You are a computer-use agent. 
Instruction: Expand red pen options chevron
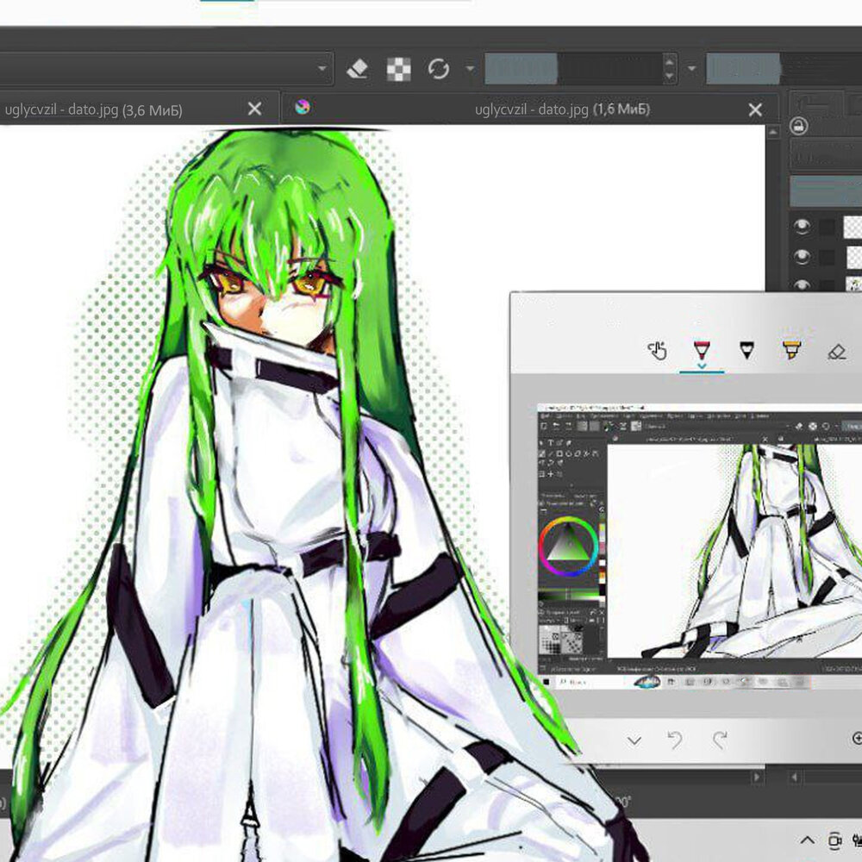tap(703, 366)
